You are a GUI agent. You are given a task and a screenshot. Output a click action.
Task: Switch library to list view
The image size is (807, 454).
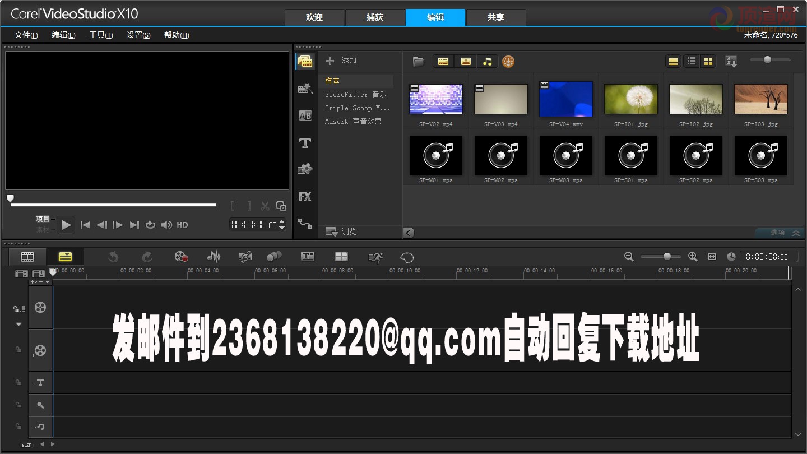click(692, 61)
